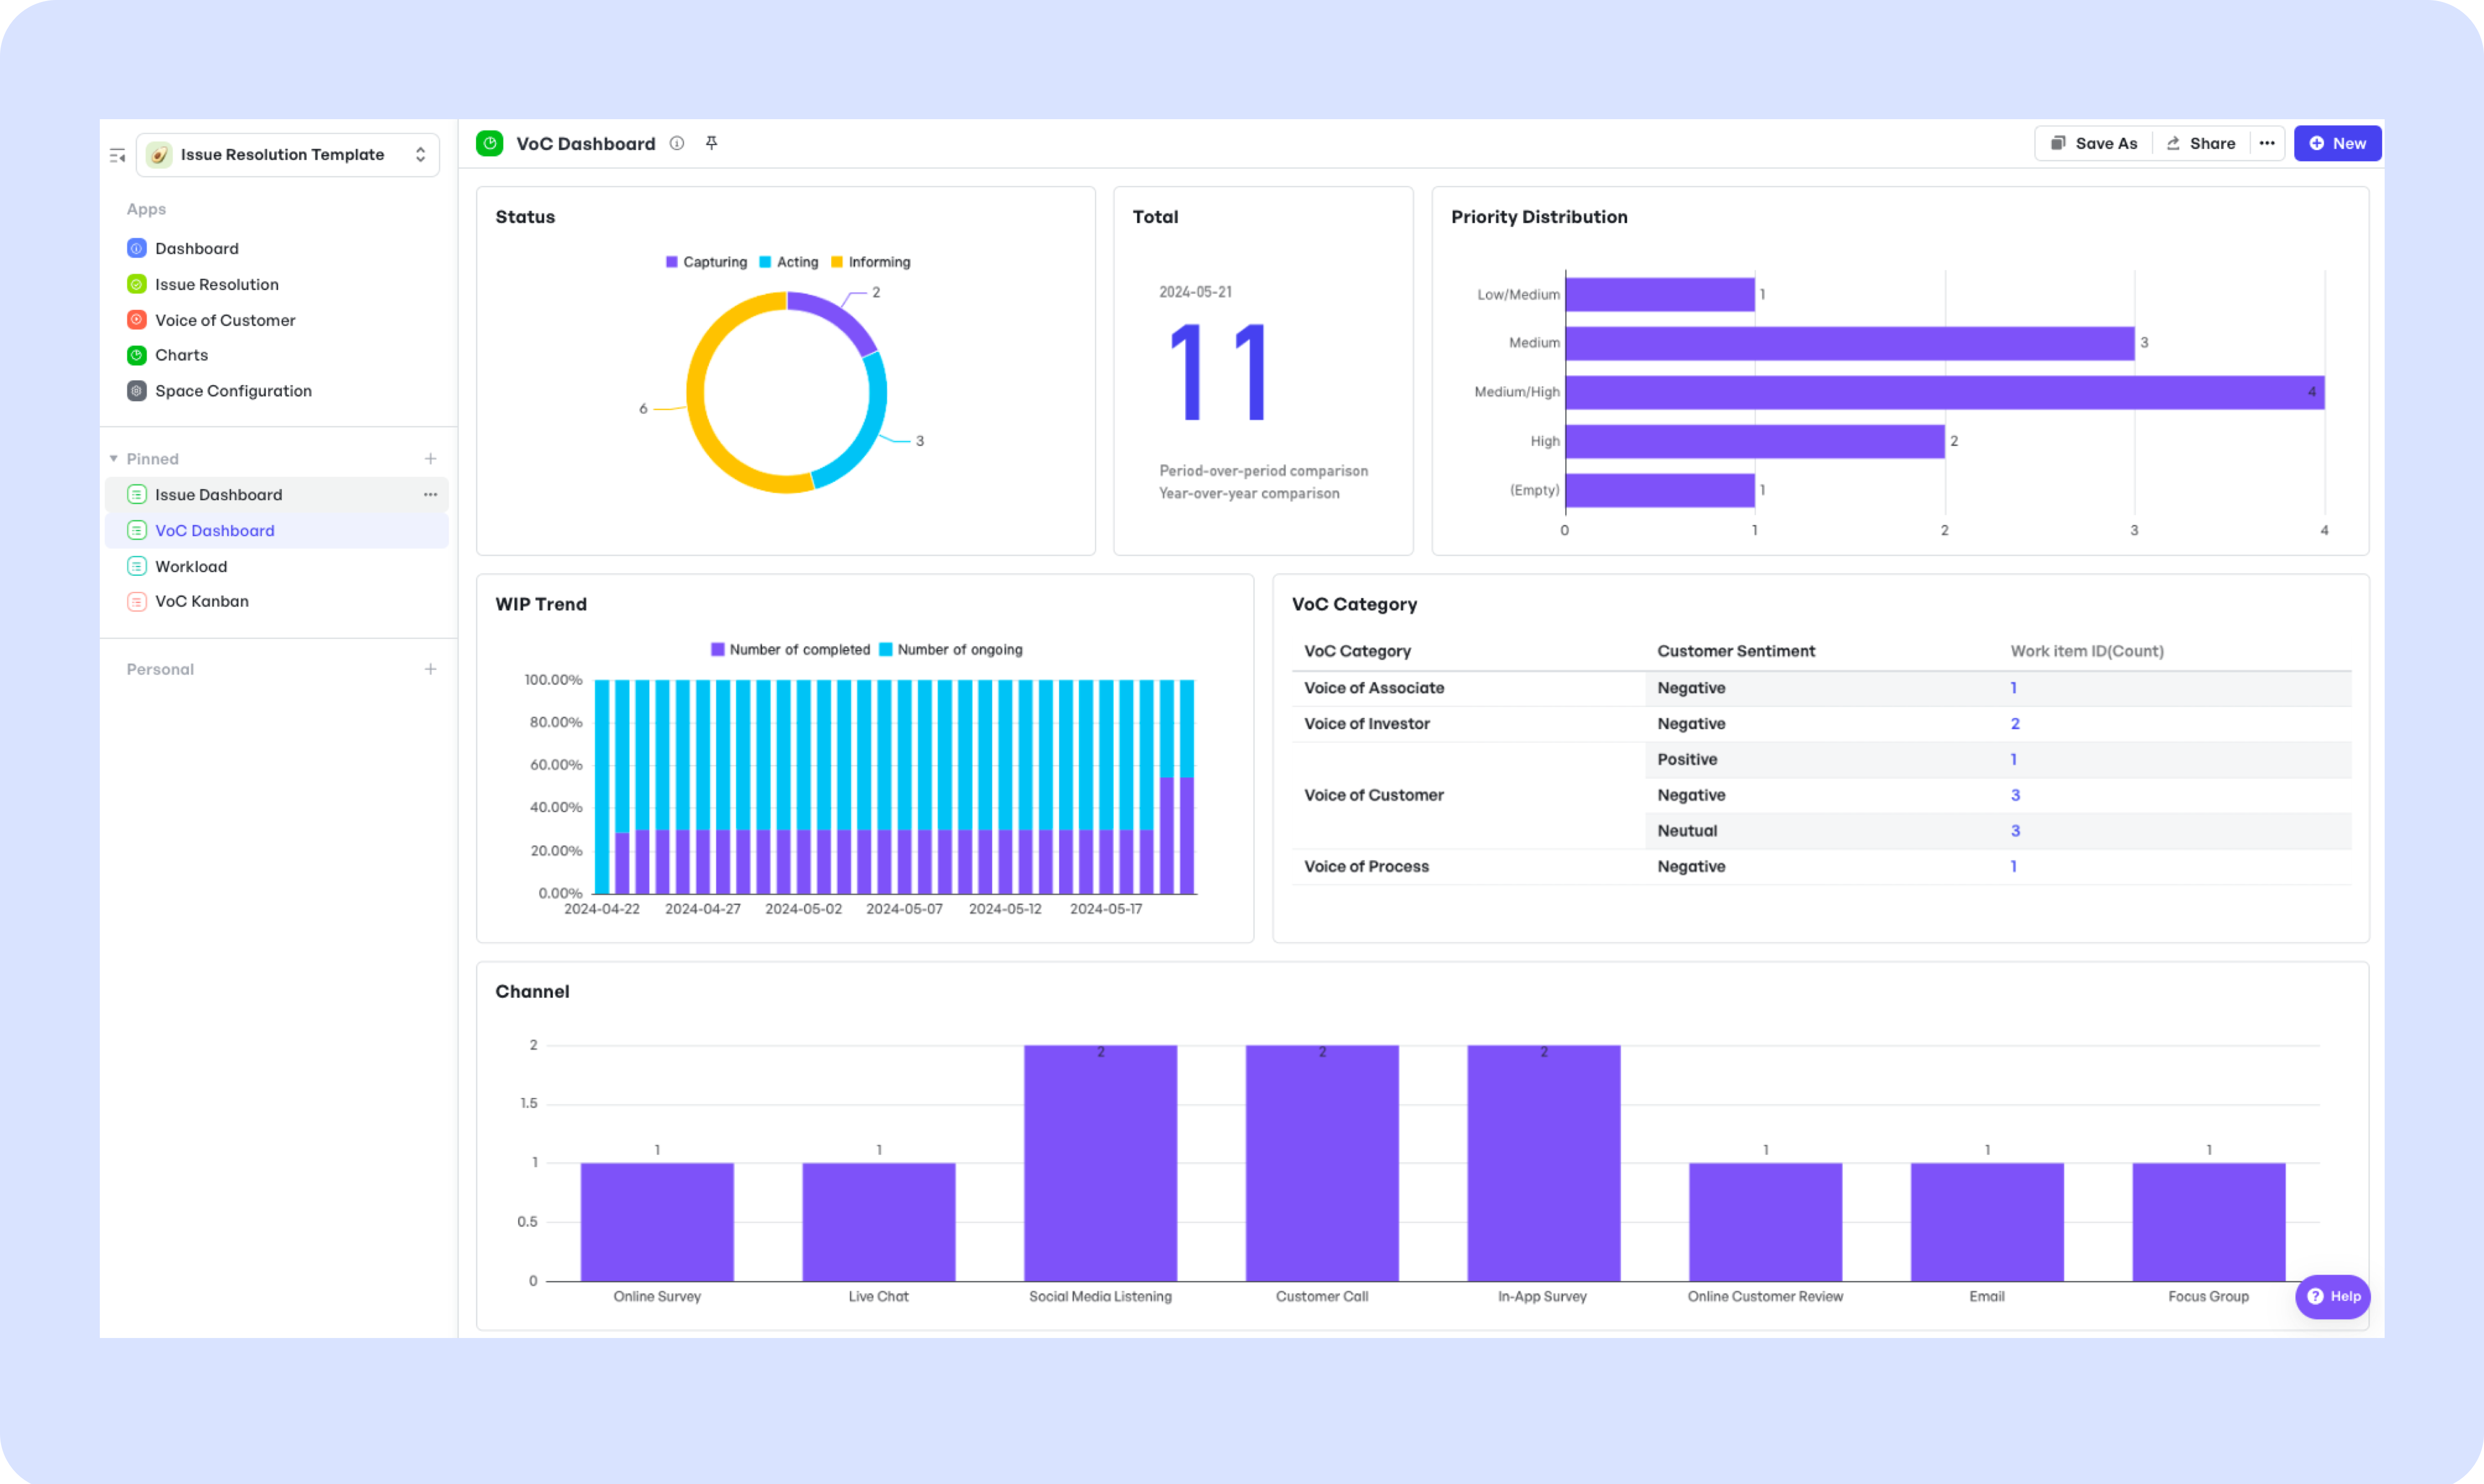Image resolution: width=2484 pixels, height=1484 pixels.
Task: Collapse the Pinned section
Action: tap(113, 459)
